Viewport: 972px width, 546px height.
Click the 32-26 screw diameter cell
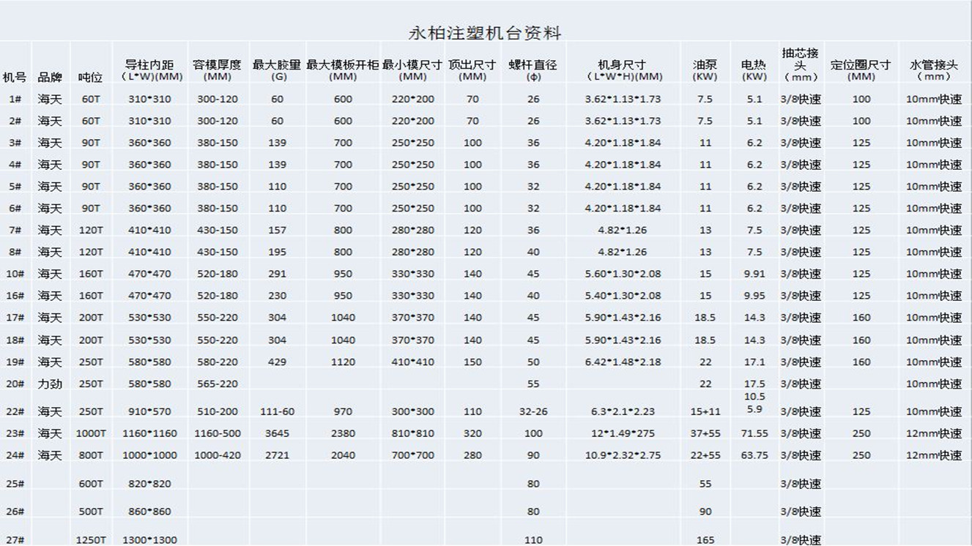point(533,411)
